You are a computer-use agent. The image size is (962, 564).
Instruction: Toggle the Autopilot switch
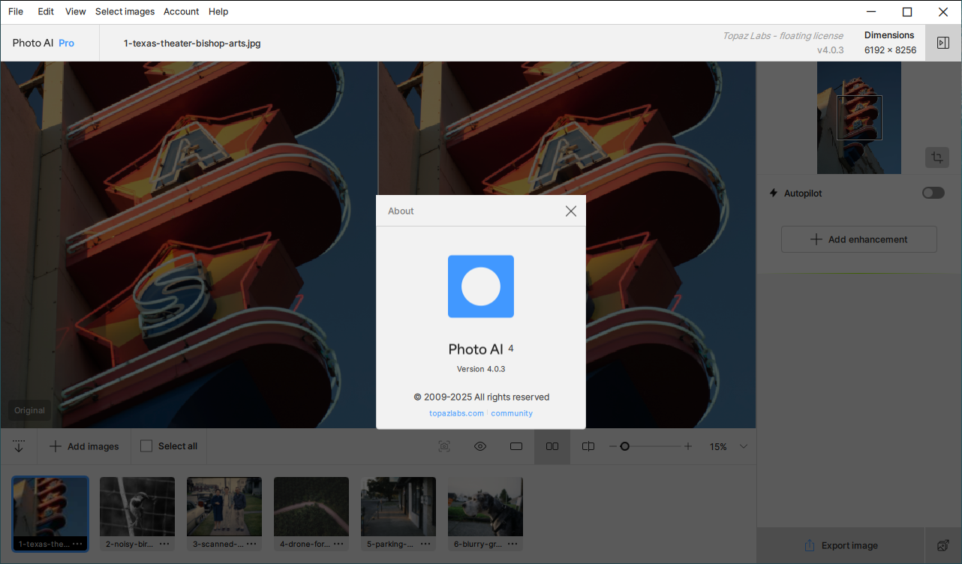coord(933,193)
